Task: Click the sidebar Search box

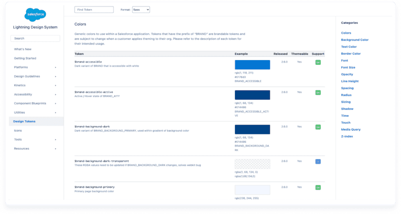Action: point(35,38)
